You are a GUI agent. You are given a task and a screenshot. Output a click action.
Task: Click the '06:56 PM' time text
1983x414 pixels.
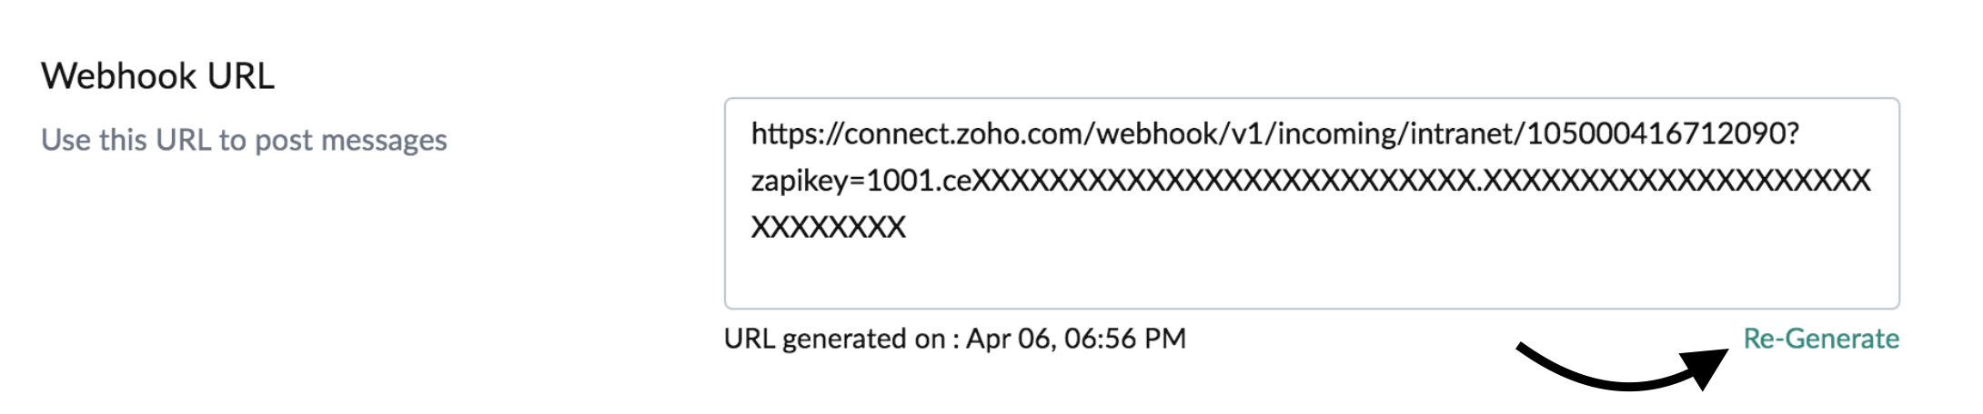point(1124,339)
